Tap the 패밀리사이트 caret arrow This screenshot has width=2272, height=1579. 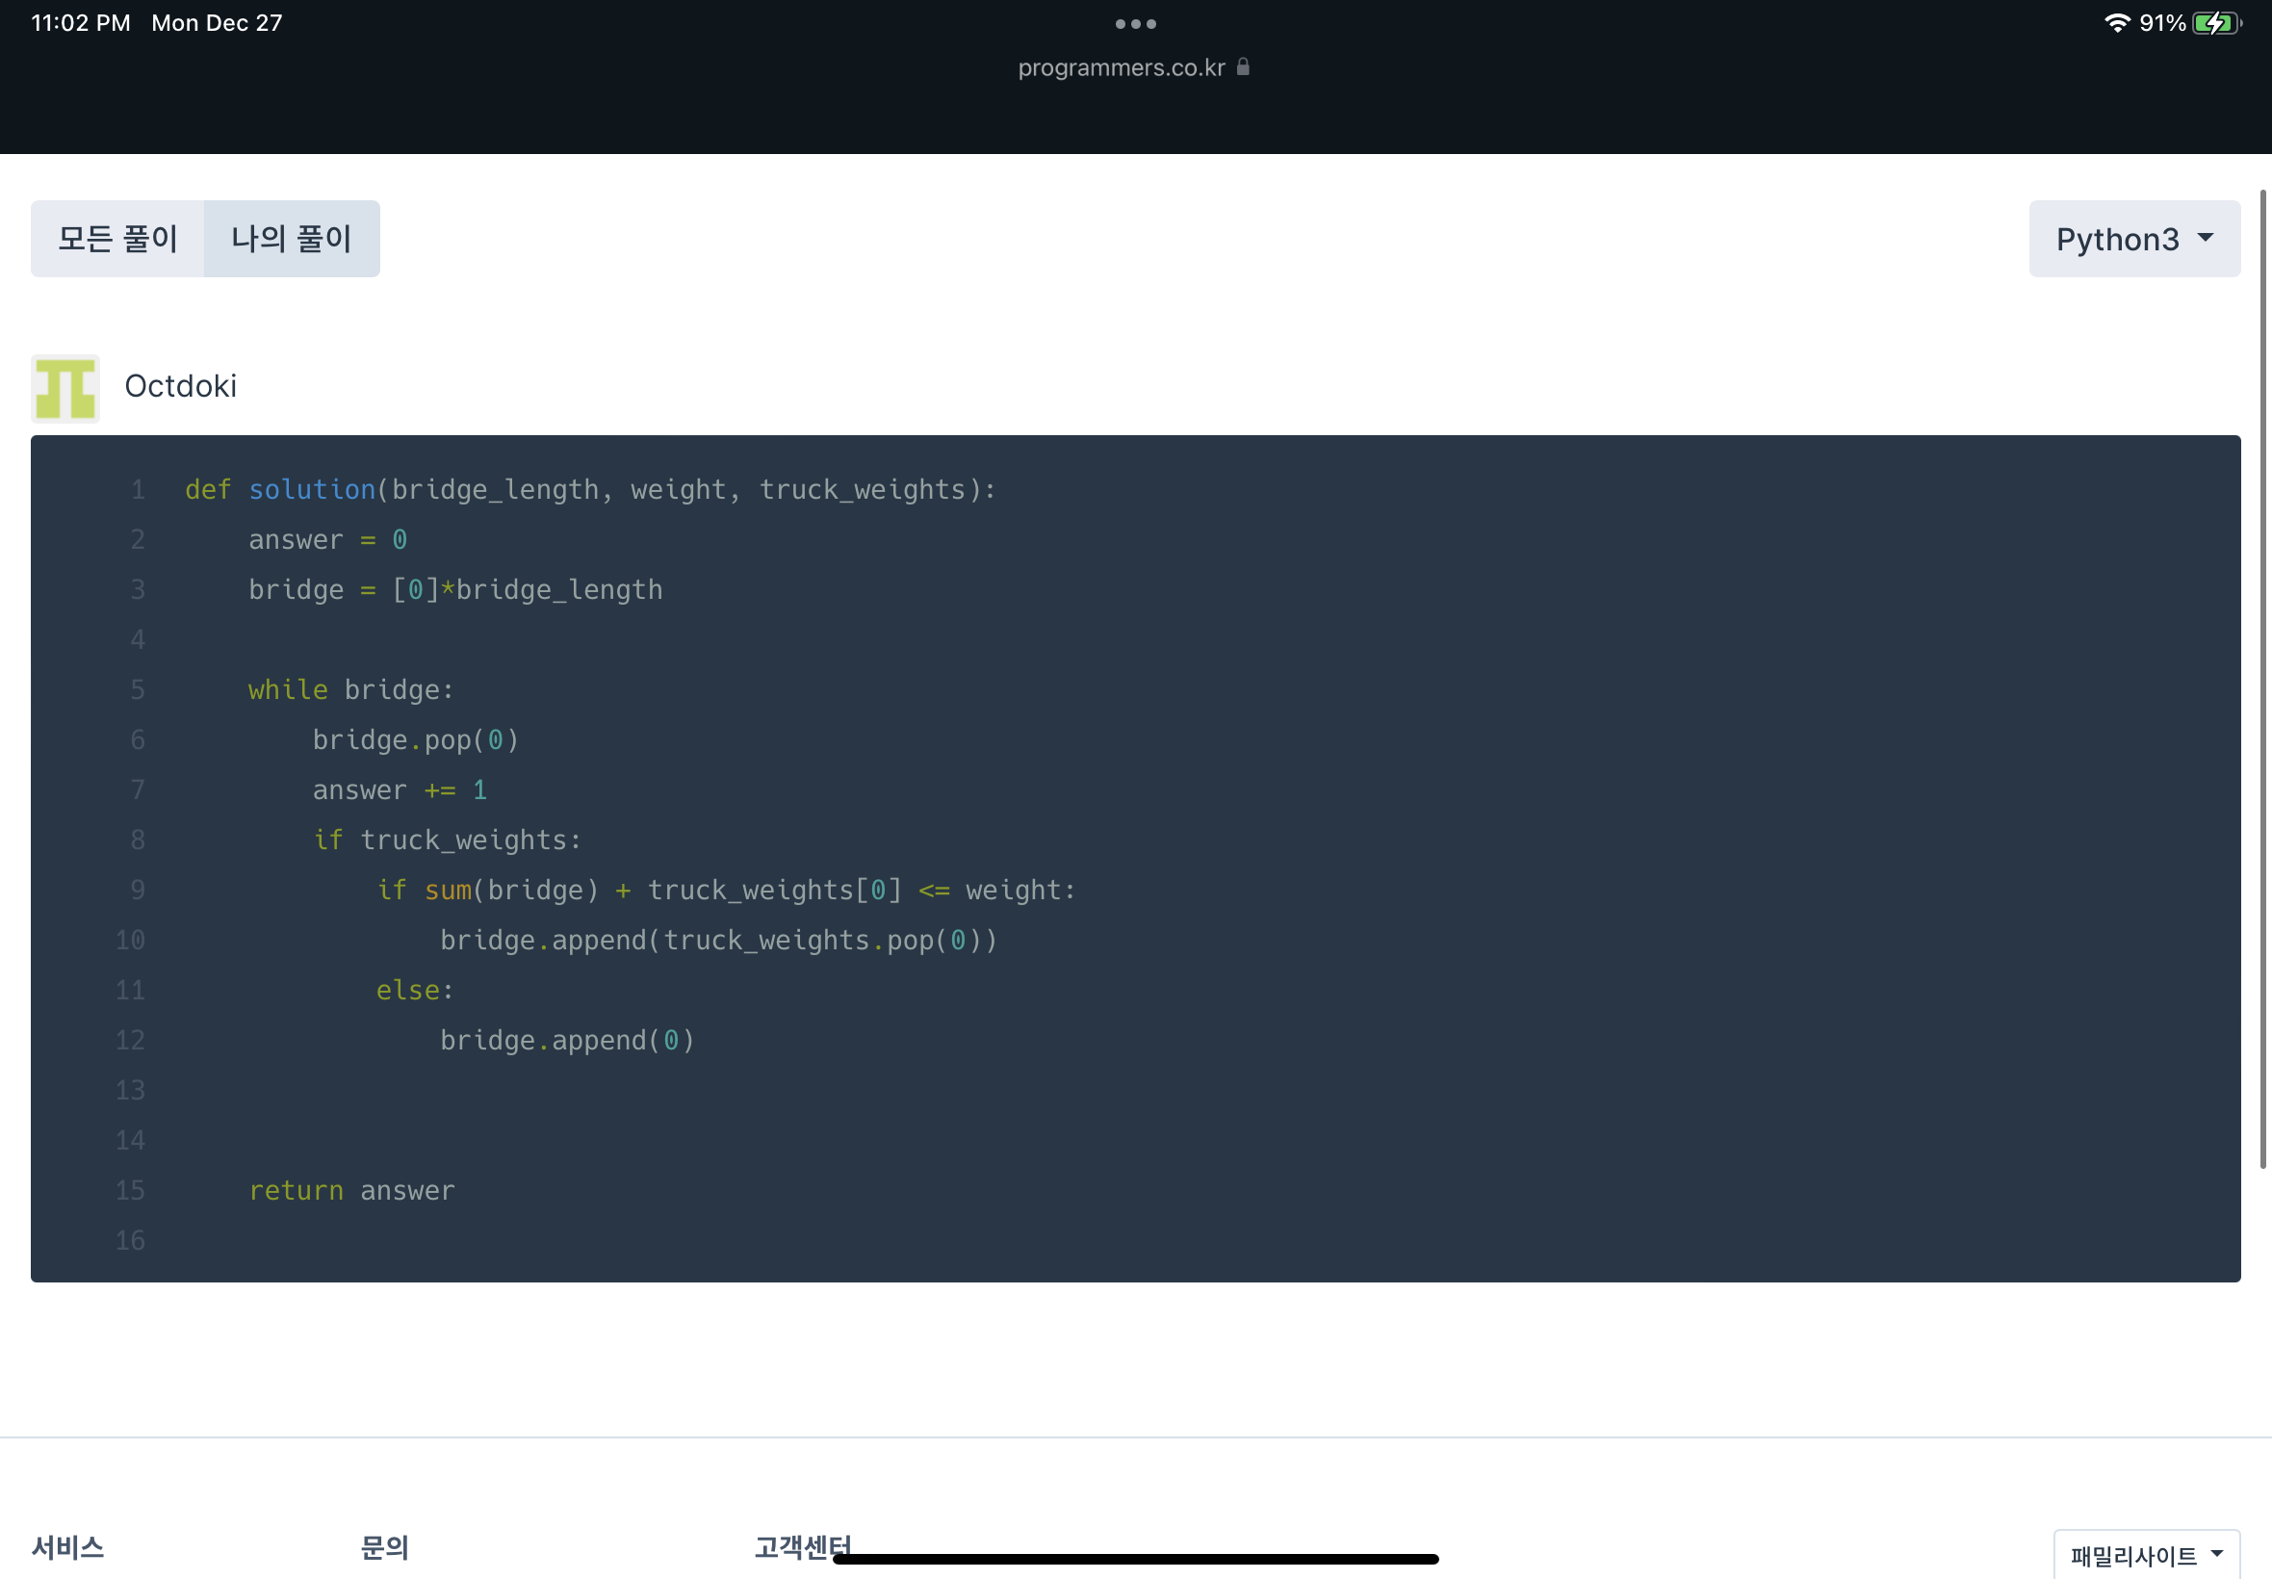point(2217,1553)
